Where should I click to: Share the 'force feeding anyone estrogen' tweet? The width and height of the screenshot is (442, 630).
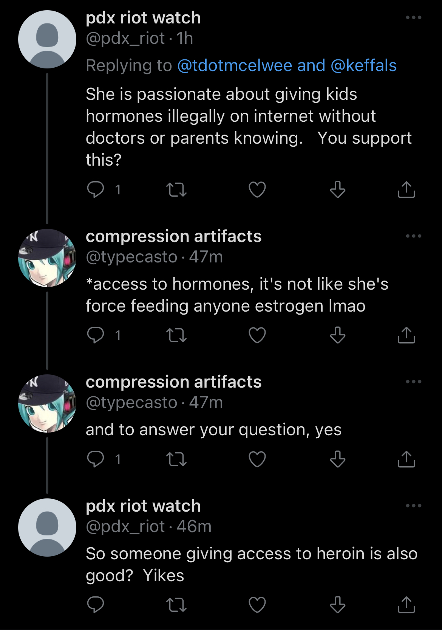pos(406,335)
